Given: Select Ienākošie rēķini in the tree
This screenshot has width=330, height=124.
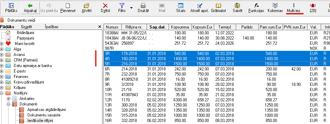Looking at the screenshot, I should click(x=40, y=121).
